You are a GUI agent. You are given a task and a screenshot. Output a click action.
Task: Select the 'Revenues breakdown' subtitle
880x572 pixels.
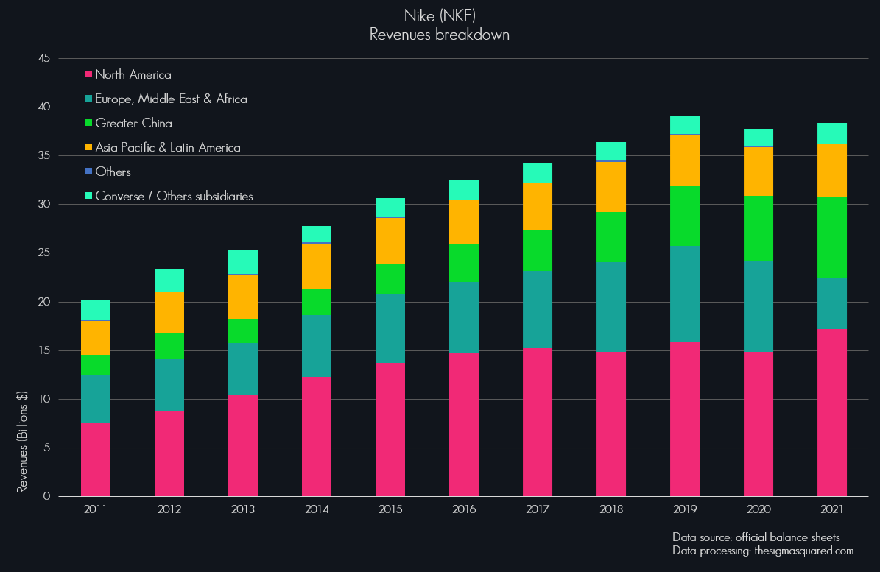coord(440,35)
